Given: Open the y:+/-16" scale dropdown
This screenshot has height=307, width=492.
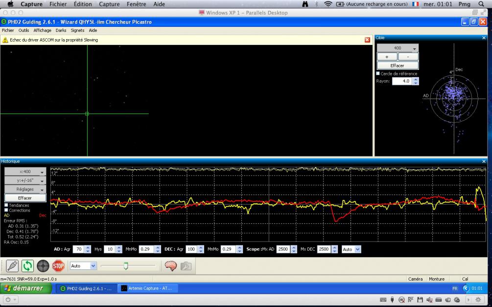Looking at the screenshot, I should 25,180.
